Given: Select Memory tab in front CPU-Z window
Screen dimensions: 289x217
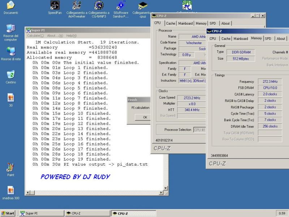Looking at the screenshot, I should [256, 38].
